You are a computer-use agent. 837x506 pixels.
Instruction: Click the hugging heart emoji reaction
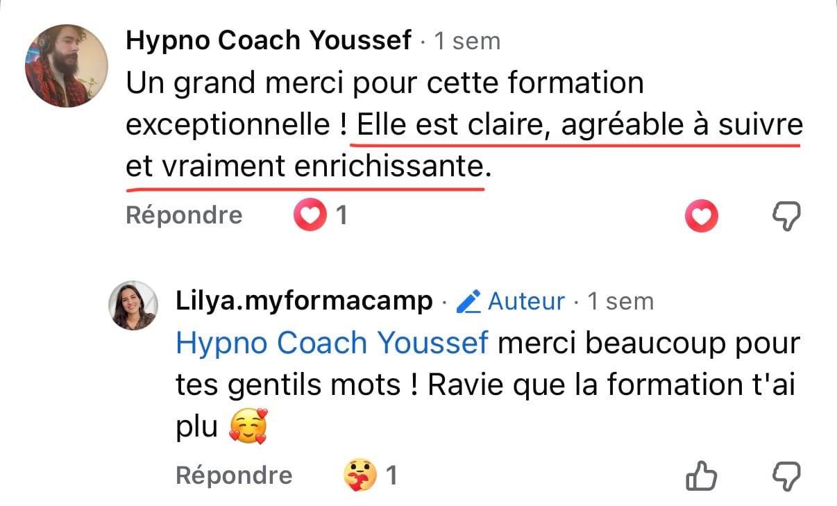pyautogui.click(x=360, y=475)
